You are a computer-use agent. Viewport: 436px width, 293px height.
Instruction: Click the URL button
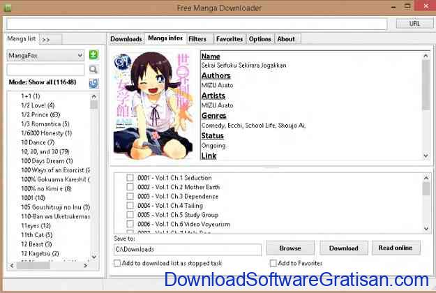coord(414,24)
